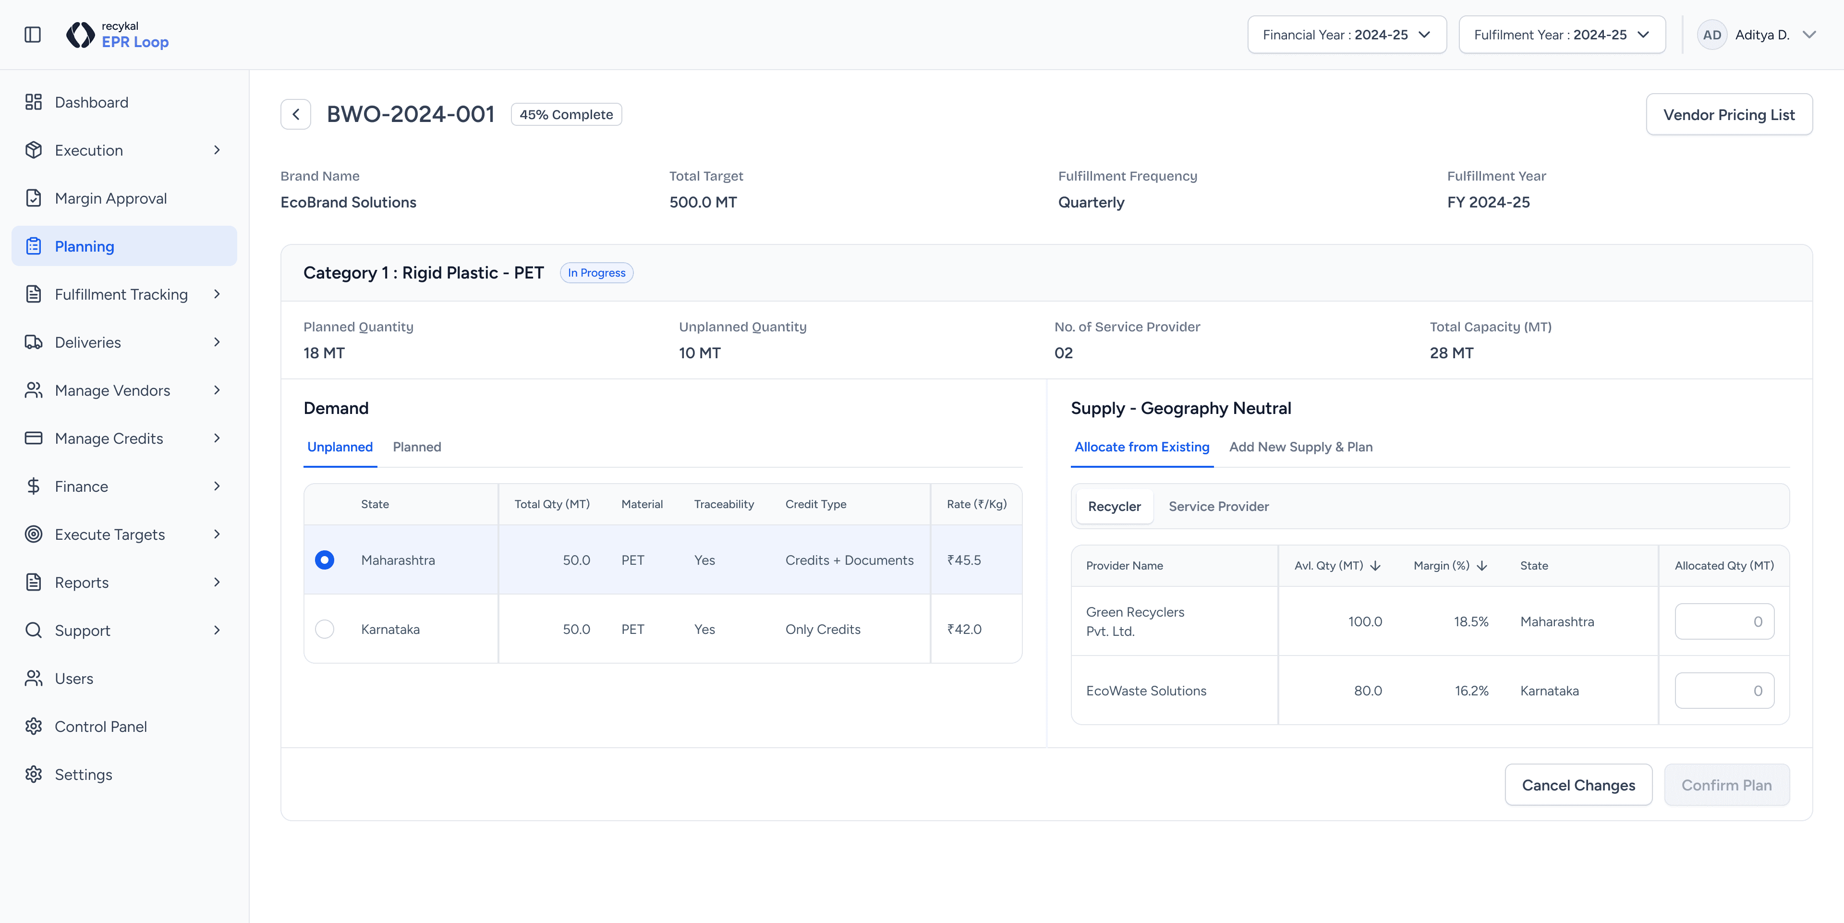
Task: Switch supply toggle to Service Provider
Action: coord(1218,506)
